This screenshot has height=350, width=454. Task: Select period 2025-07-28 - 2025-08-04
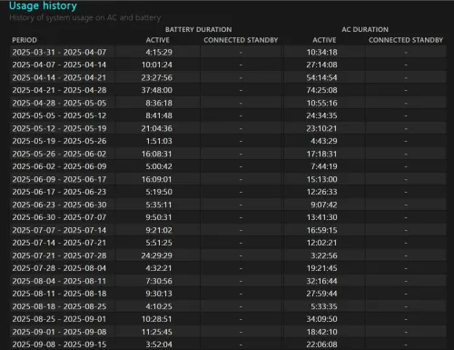59,268
